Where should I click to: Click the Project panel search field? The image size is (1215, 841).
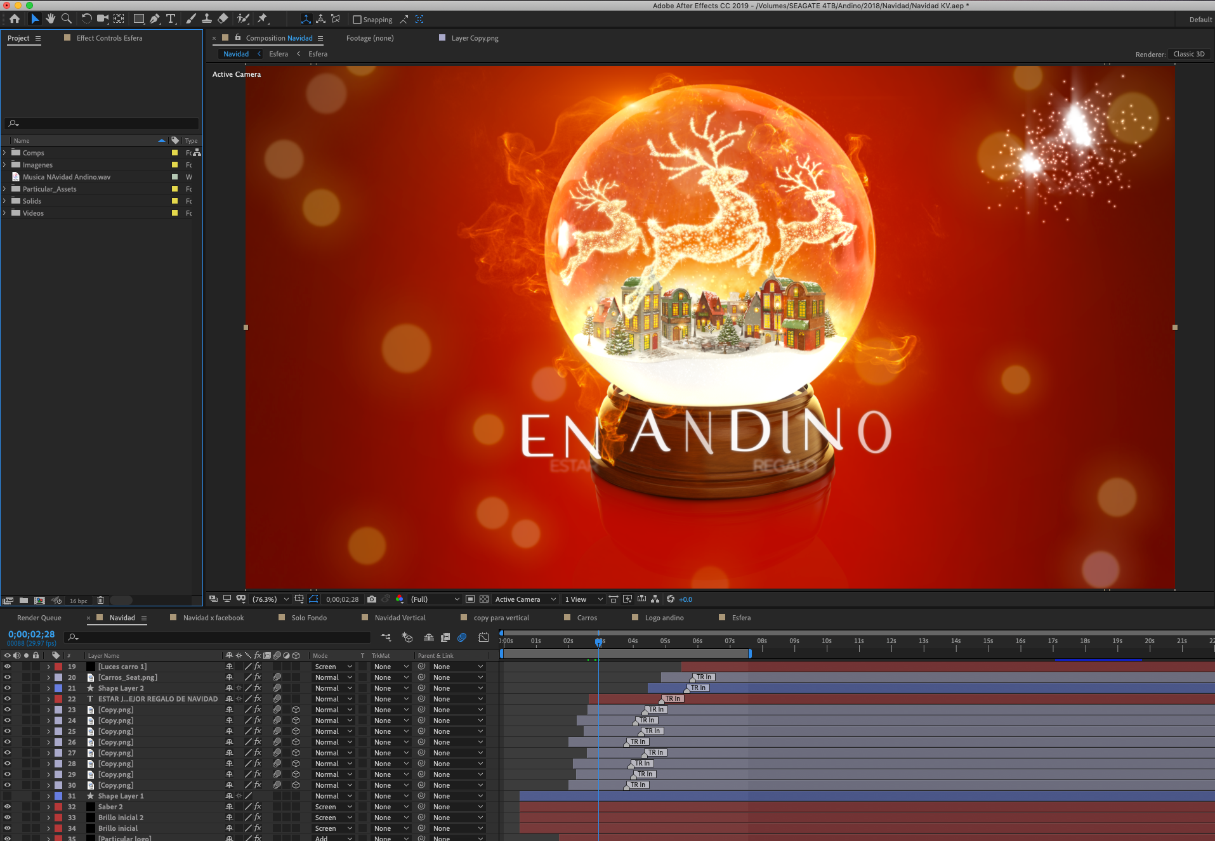102,124
